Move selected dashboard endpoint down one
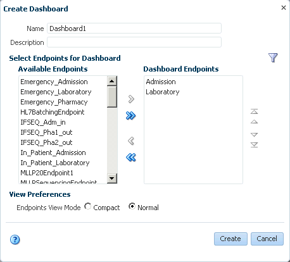This screenshot has height=262, width=290. [x=254, y=135]
